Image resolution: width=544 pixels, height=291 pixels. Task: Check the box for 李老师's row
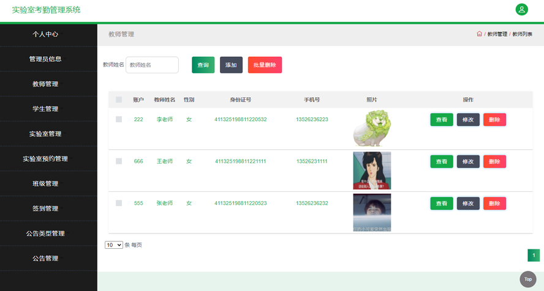coord(119,119)
